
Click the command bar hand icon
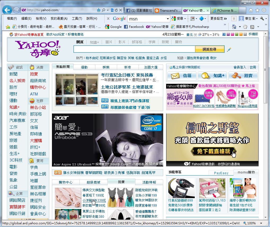click(245, 27)
